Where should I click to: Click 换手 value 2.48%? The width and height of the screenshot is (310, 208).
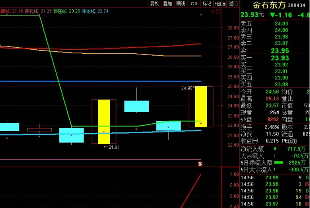pos(272,127)
